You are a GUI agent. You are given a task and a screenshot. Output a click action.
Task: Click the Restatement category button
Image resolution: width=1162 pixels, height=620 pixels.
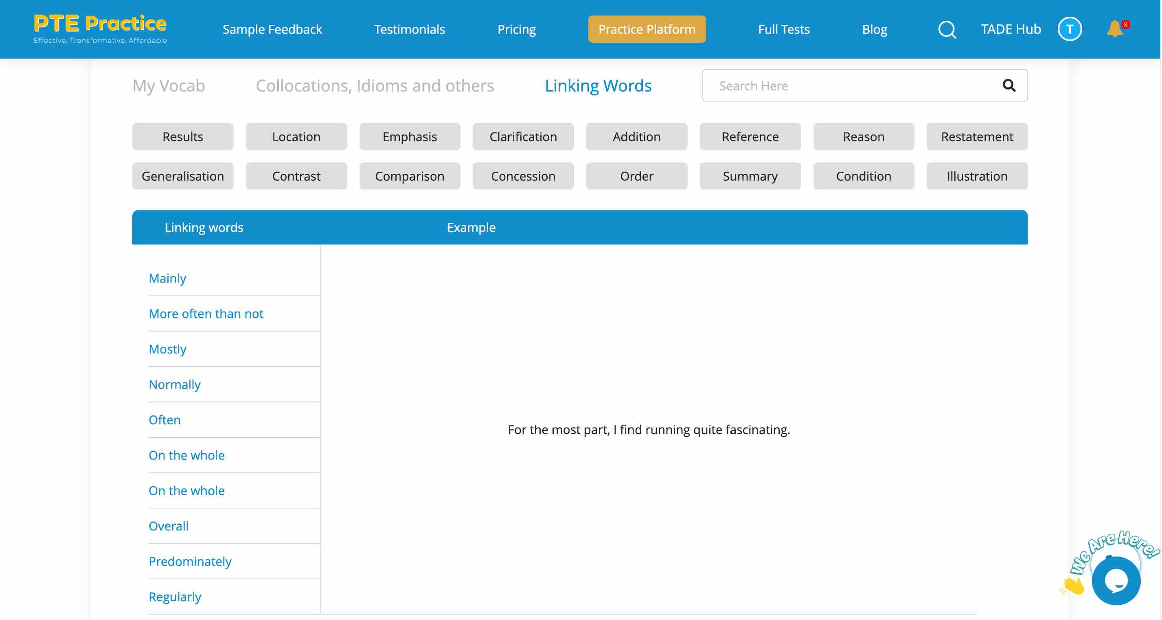(x=978, y=136)
